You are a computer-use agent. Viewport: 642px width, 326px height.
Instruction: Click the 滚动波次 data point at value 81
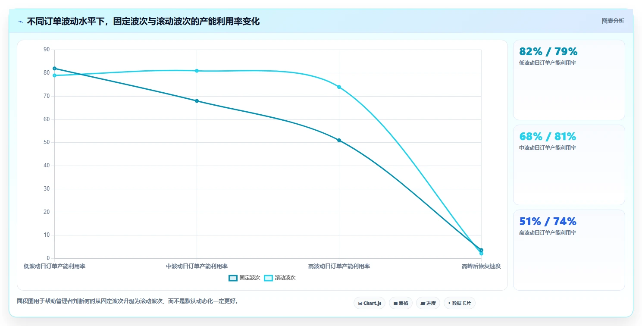click(x=197, y=71)
